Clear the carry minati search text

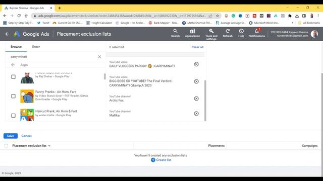[x=99, y=57]
